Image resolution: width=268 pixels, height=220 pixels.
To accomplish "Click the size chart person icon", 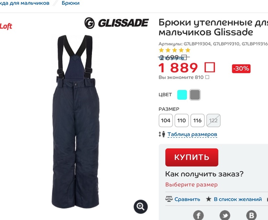I will tap(162, 134).
